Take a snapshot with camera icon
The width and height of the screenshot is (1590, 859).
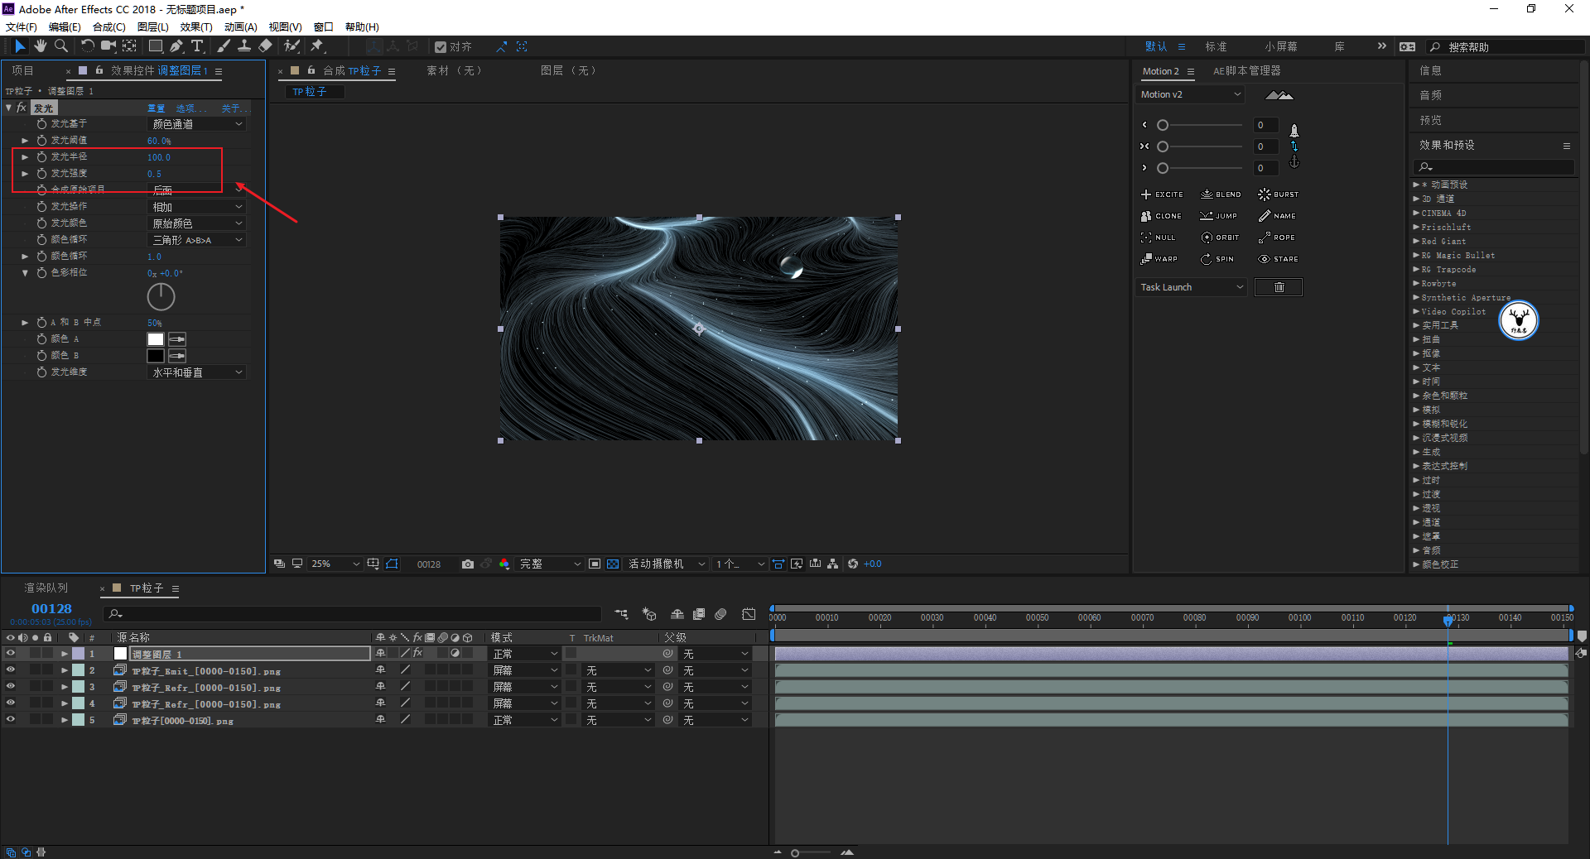(468, 564)
